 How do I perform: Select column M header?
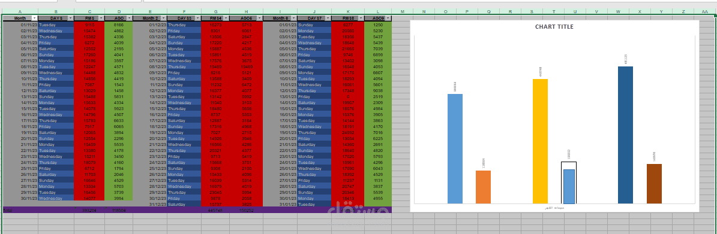click(x=403, y=11)
